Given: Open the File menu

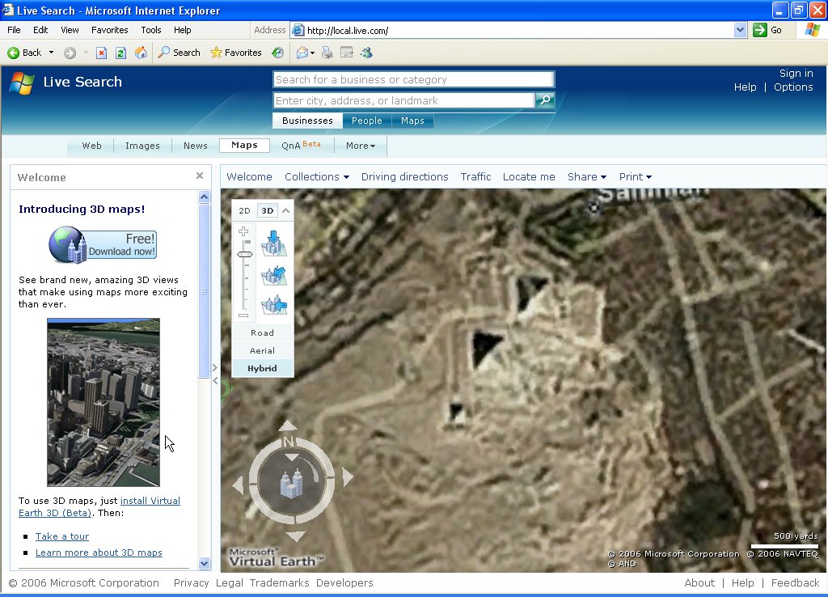Looking at the screenshot, I should (14, 30).
